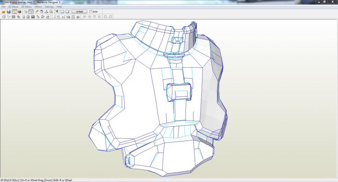This screenshot has height=182, width=338.
Task: Click the chest armor 3D model in viewport
Action: coord(158,99)
